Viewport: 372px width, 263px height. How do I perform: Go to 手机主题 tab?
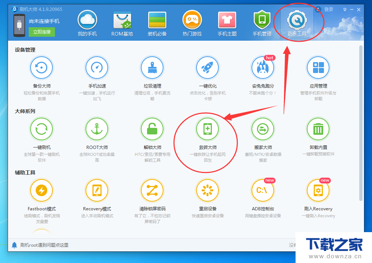(x=227, y=23)
